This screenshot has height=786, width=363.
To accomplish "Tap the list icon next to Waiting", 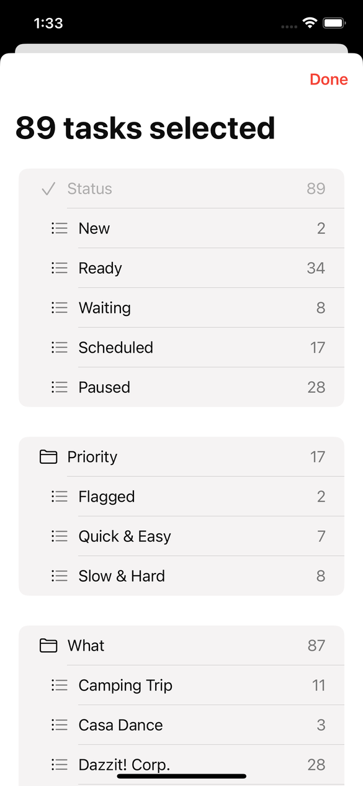I will point(60,308).
